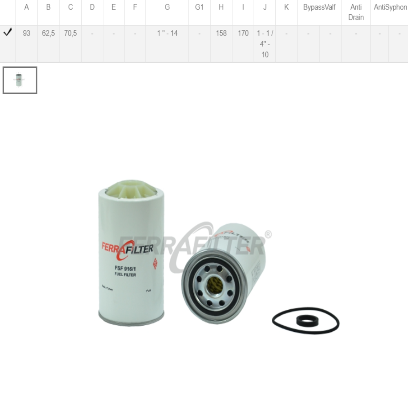Click the column A header
This screenshot has width=408, height=408.
pyautogui.click(x=27, y=7)
